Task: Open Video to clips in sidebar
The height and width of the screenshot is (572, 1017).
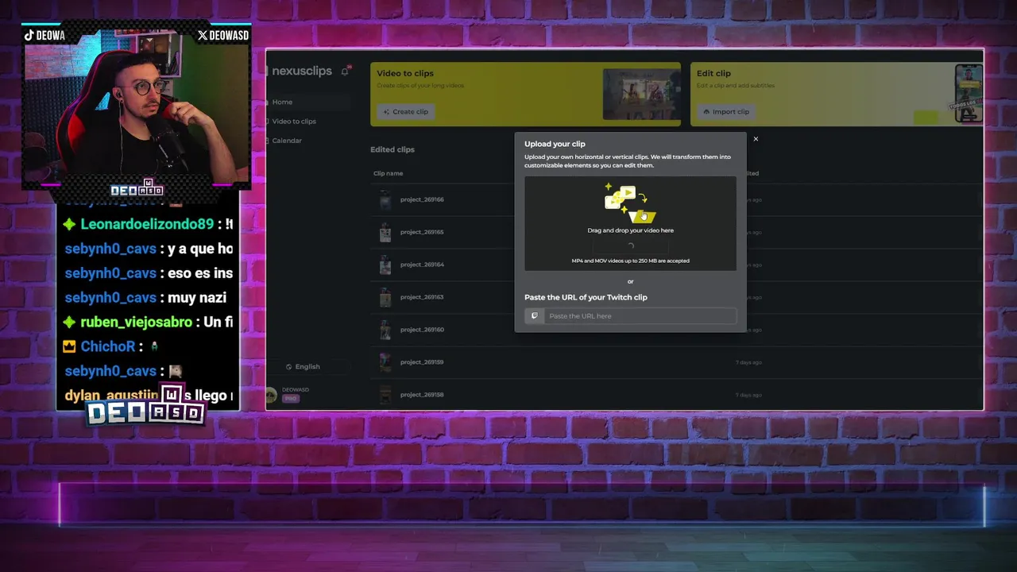Action: pos(294,122)
